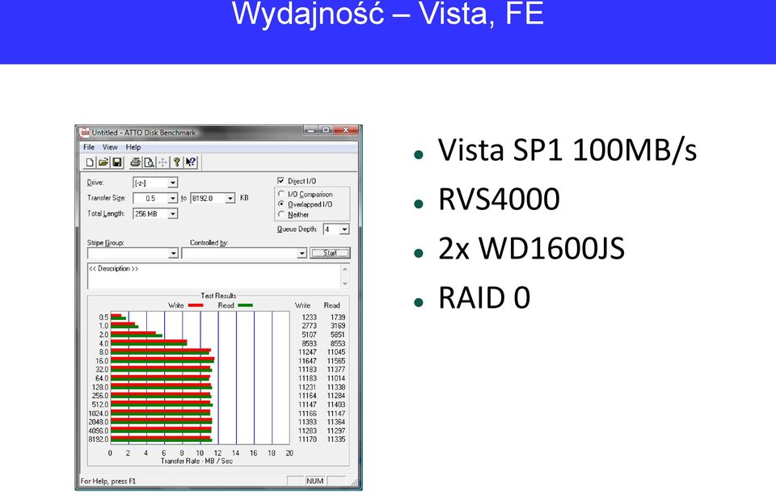Viewport: 776px width, 492px height.
Task: Open the Help menu
Action: (x=133, y=147)
